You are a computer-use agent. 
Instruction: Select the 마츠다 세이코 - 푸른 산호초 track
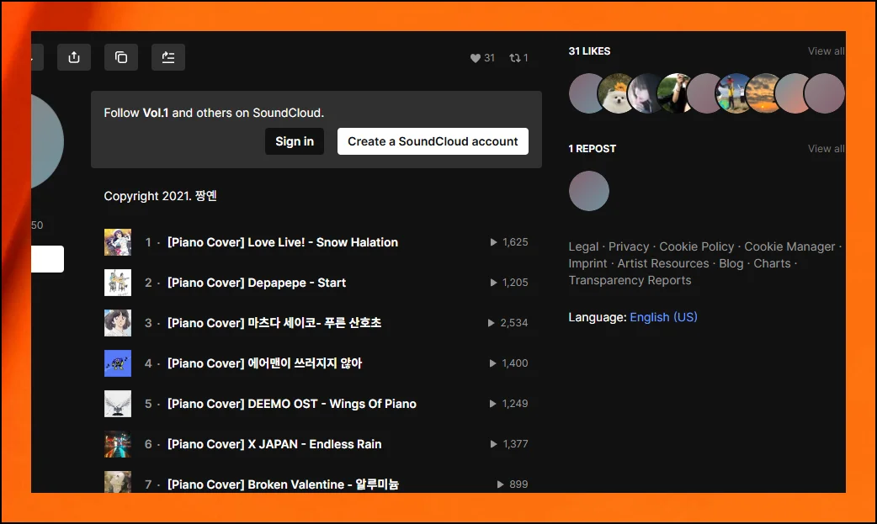[x=274, y=323]
